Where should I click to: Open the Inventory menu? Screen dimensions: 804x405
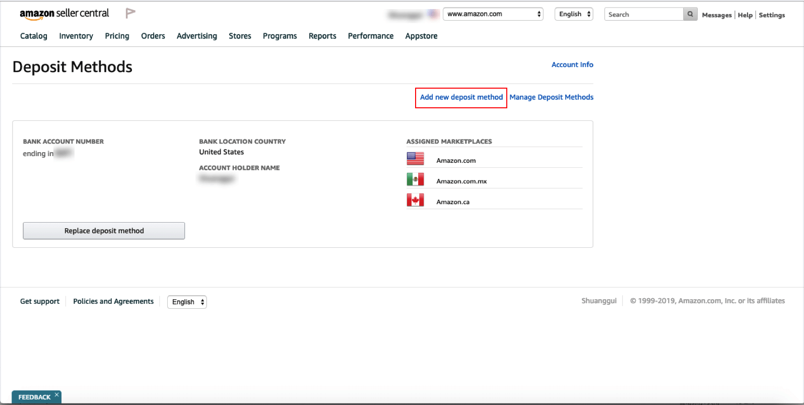pyautogui.click(x=76, y=36)
